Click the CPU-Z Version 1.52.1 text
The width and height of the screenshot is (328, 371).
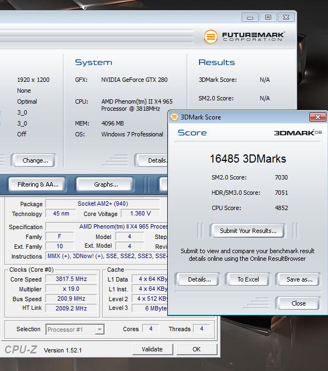(63, 350)
